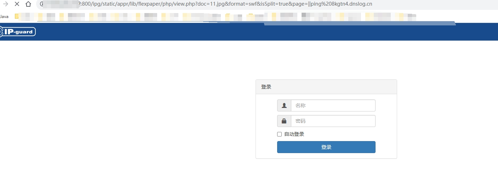
Task: View site information icon in address bar
Action: pos(42,4)
